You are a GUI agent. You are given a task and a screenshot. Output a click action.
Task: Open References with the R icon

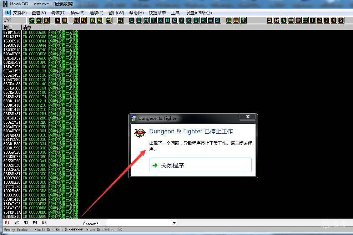pos(203,20)
